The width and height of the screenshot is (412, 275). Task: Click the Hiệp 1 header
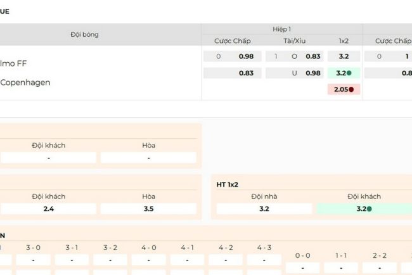(x=281, y=29)
